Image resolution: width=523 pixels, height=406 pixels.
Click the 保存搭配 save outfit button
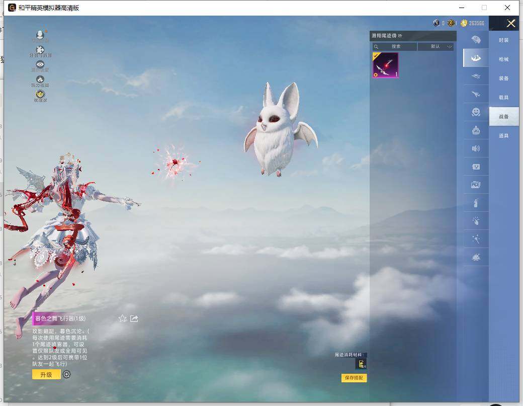pyautogui.click(x=354, y=378)
